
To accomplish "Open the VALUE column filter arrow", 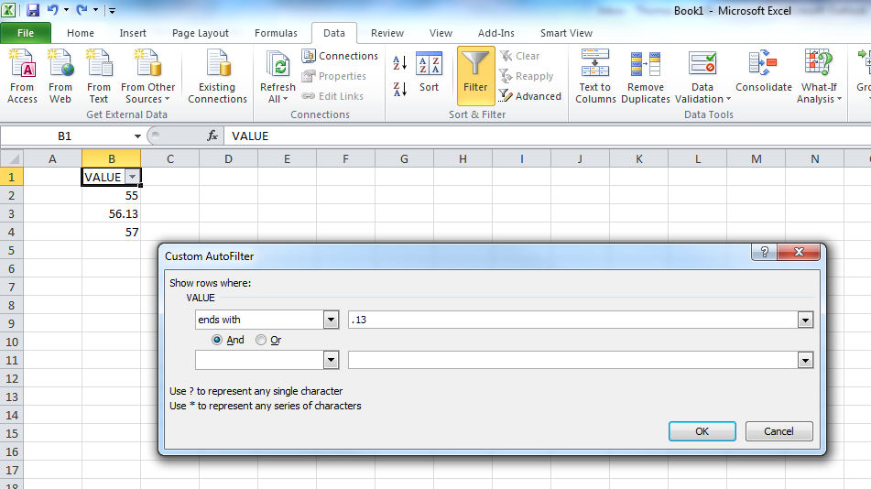I will point(132,178).
